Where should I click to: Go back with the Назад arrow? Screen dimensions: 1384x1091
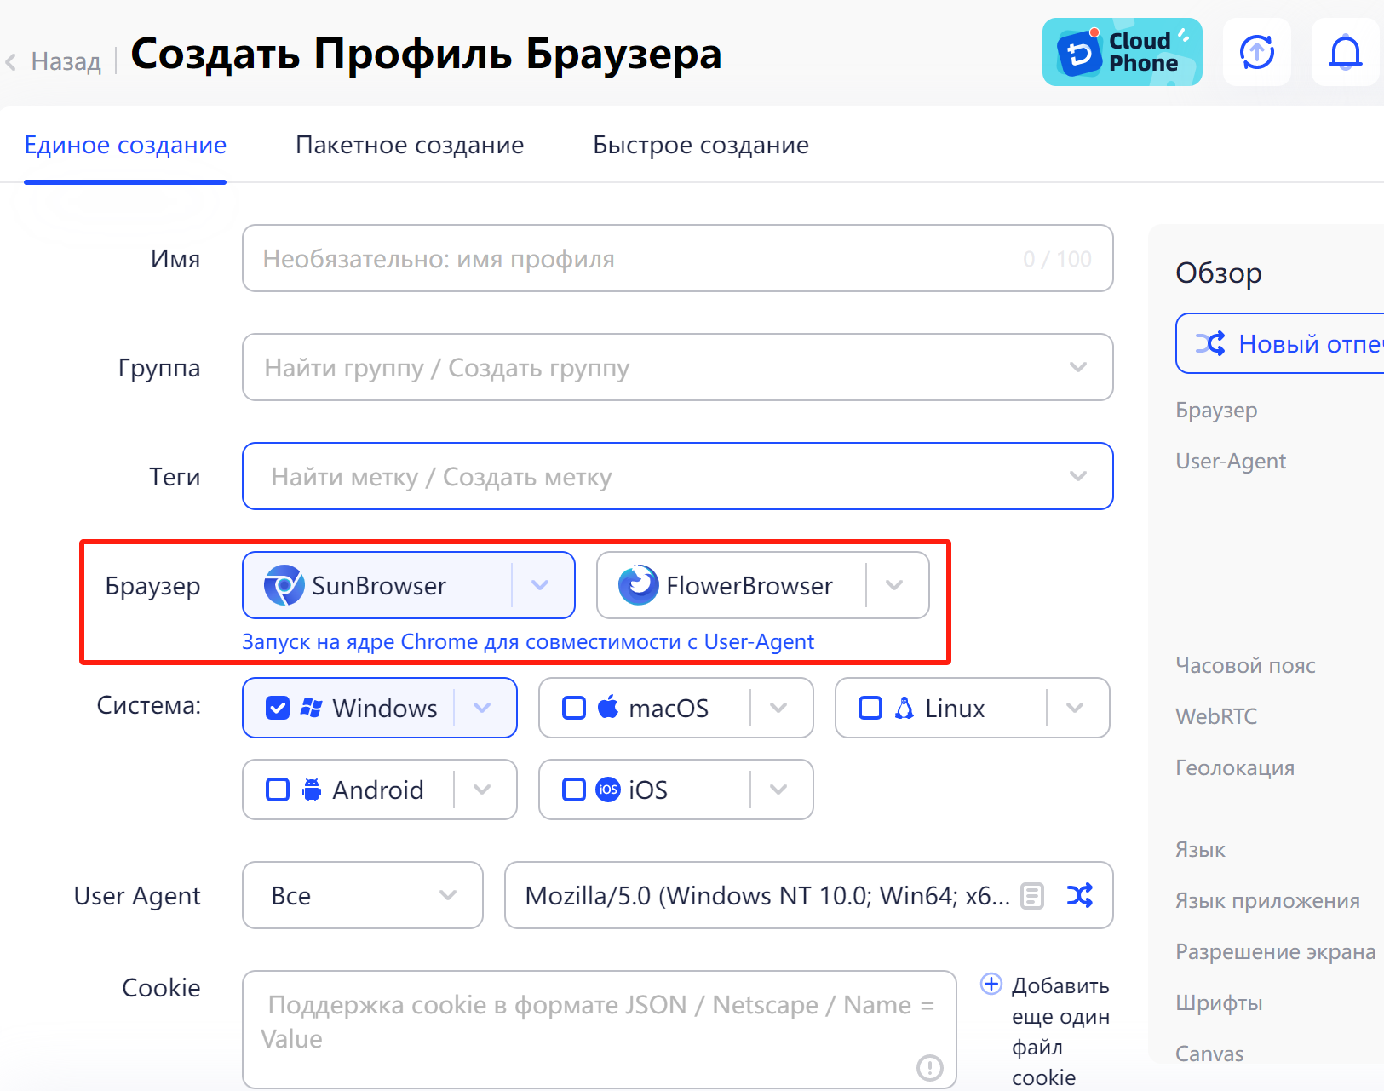pos(11,61)
